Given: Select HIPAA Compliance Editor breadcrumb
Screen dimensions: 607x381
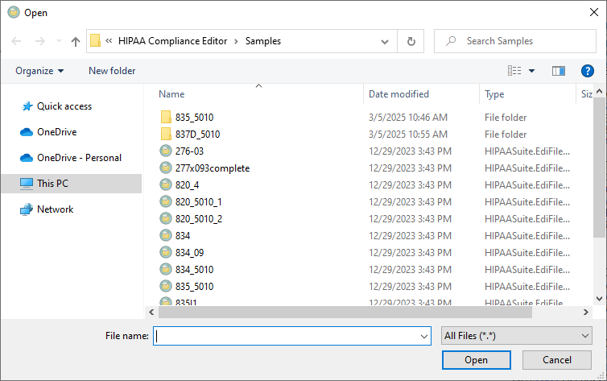Looking at the screenshot, I should 172,41.
